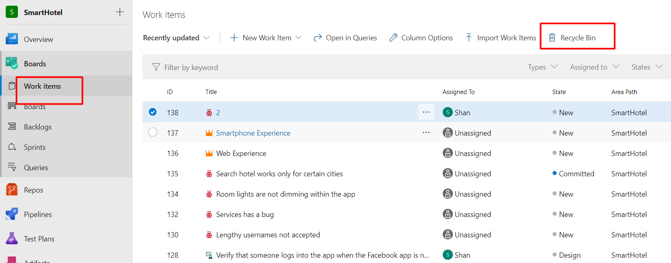Click the Design state of item 128
The height and width of the screenshot is (263, 671).
click(566, 255)
